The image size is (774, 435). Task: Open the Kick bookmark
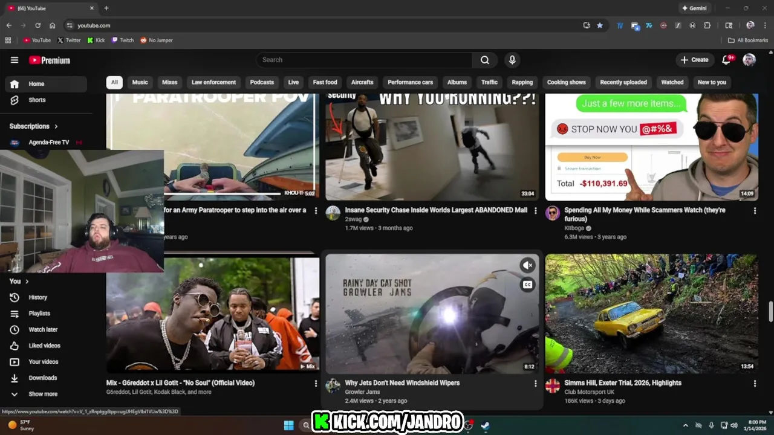[x=96, y=40]
